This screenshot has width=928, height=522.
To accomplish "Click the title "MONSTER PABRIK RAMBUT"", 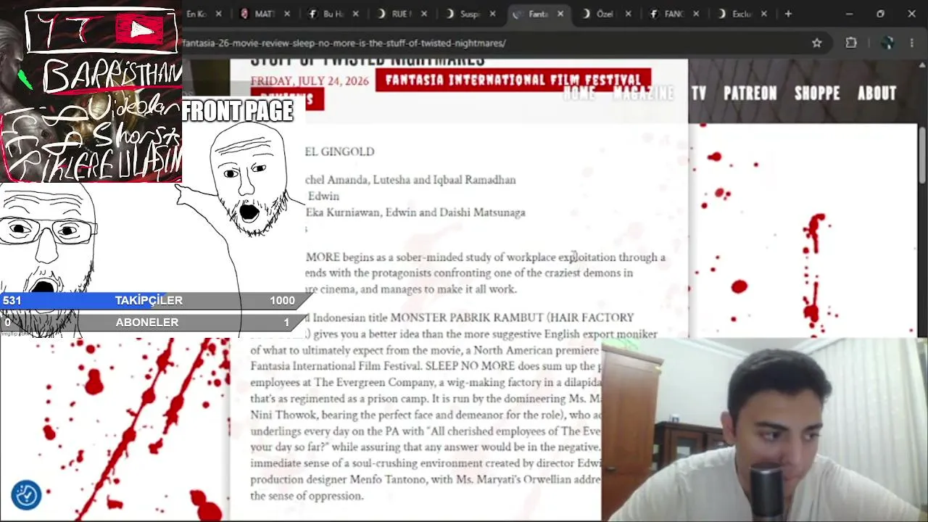I will tap(466, 318).
